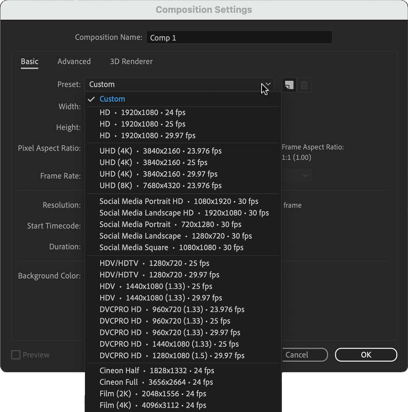
Task: Click the save preset icon
Action: pos(289,85)
